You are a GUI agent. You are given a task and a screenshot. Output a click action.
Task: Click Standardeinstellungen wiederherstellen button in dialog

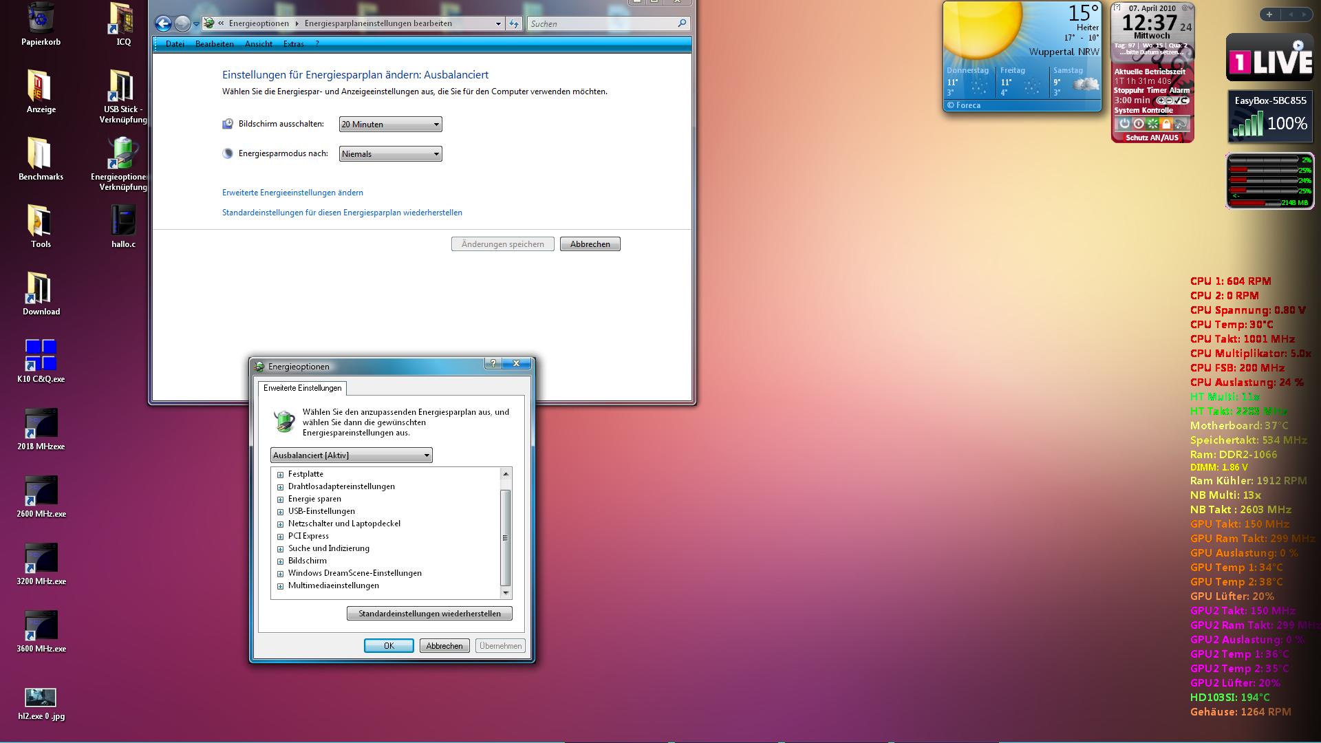click(x=429, y=614)
